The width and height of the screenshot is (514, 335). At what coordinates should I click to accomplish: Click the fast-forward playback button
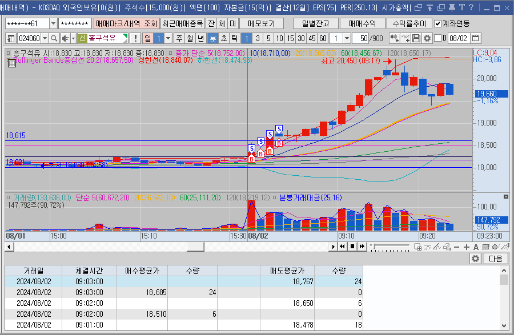pos(362,247)
